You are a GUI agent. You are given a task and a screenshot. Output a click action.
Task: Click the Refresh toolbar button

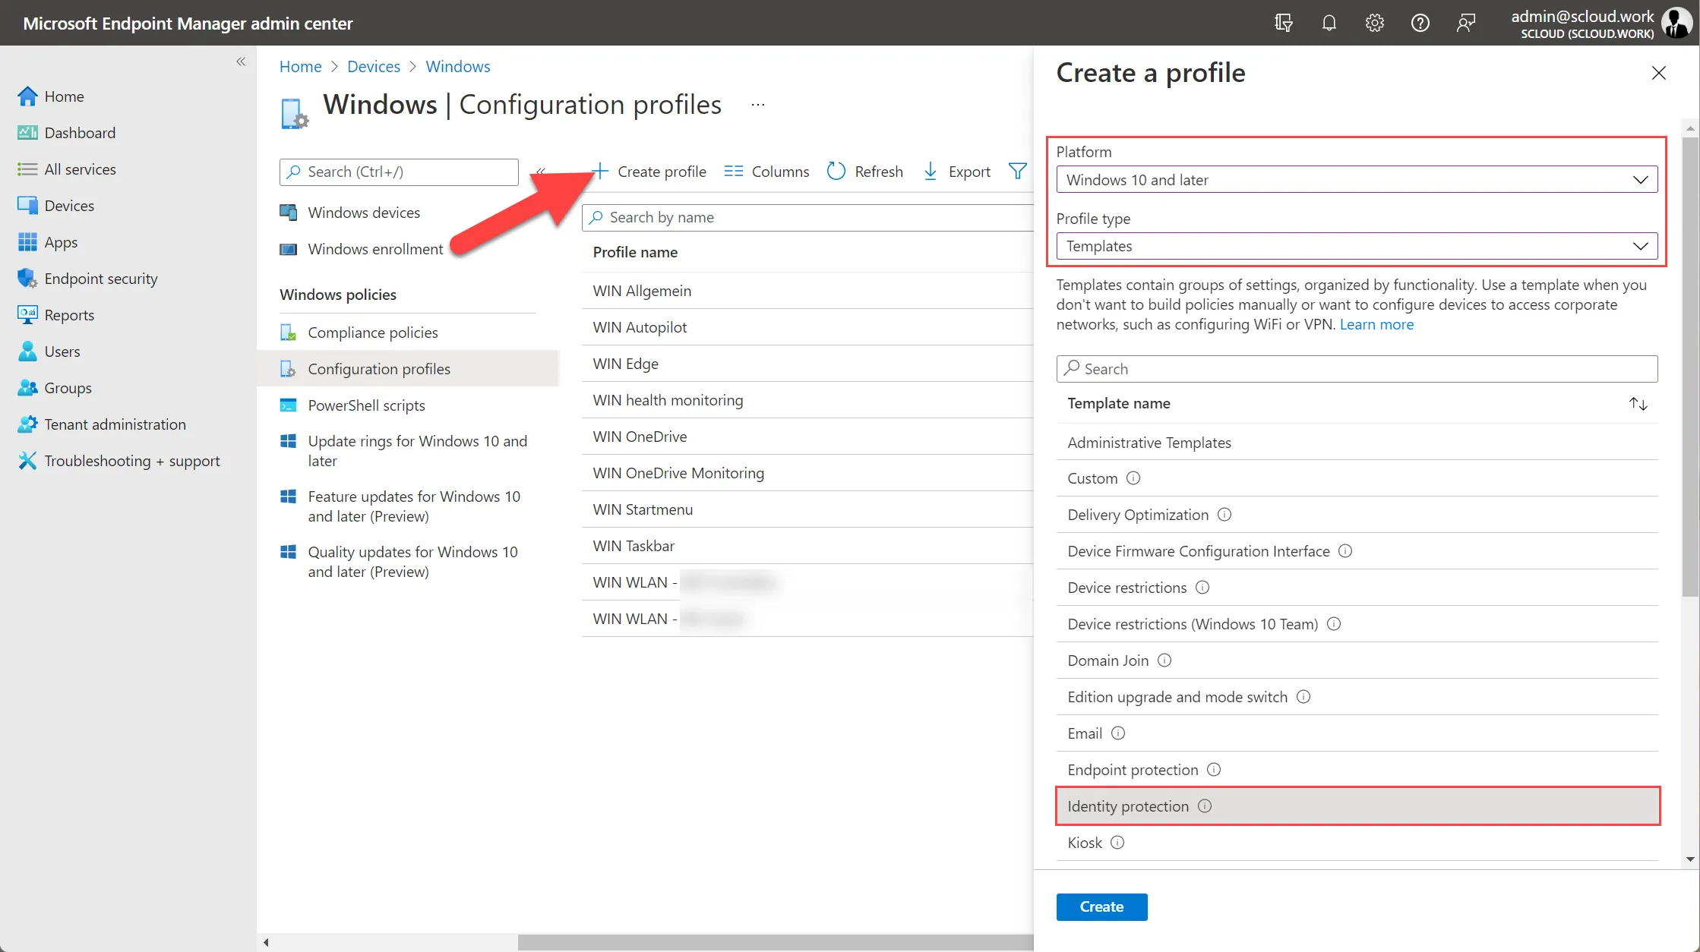[865, 172]
